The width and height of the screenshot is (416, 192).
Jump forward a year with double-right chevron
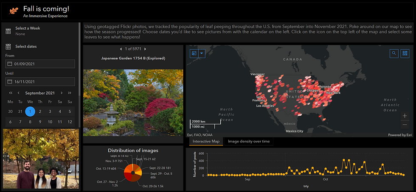coord(70,93)
